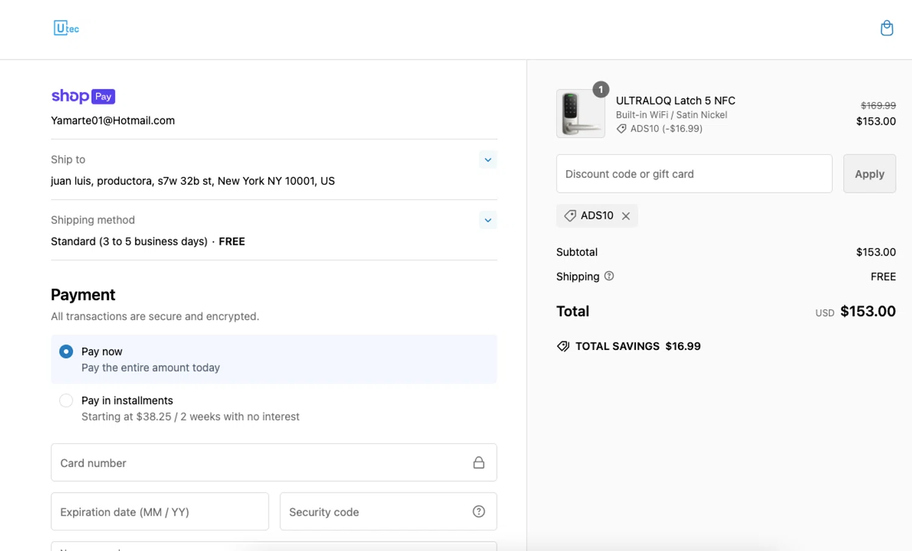Click the product quantity badge 1
Image resolution: width=912 pixels, height=551 pixels.
[x=601, y=89]
